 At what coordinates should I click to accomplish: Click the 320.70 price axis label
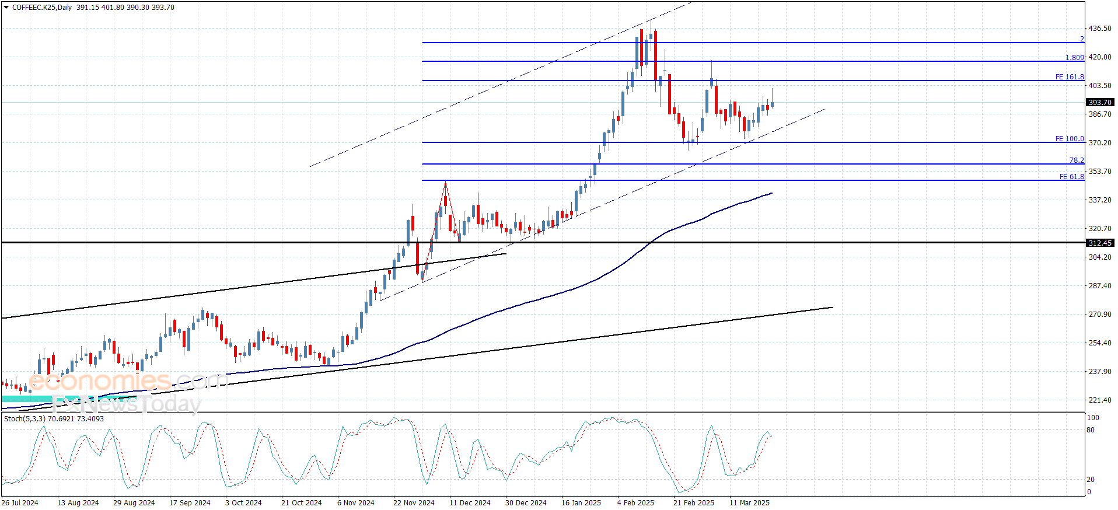[x=1100, y=229]
